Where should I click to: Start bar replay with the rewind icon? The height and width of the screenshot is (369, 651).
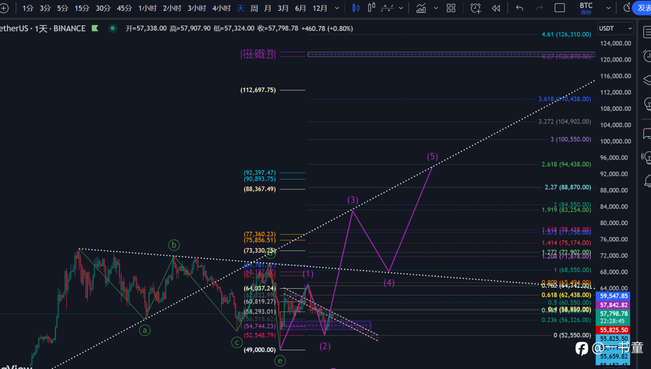(496, 8)
